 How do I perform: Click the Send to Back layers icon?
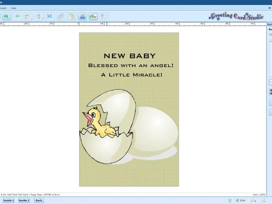click(x=38, y=16)
